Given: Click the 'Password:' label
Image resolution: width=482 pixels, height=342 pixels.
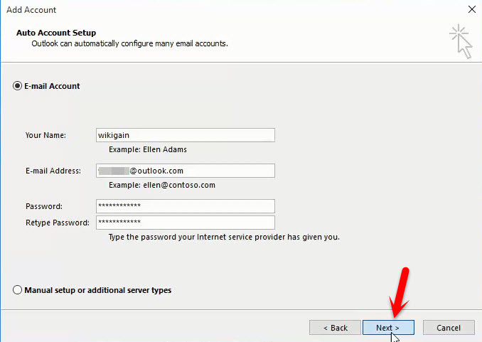Looking at the screenshot, I should 44,206.
